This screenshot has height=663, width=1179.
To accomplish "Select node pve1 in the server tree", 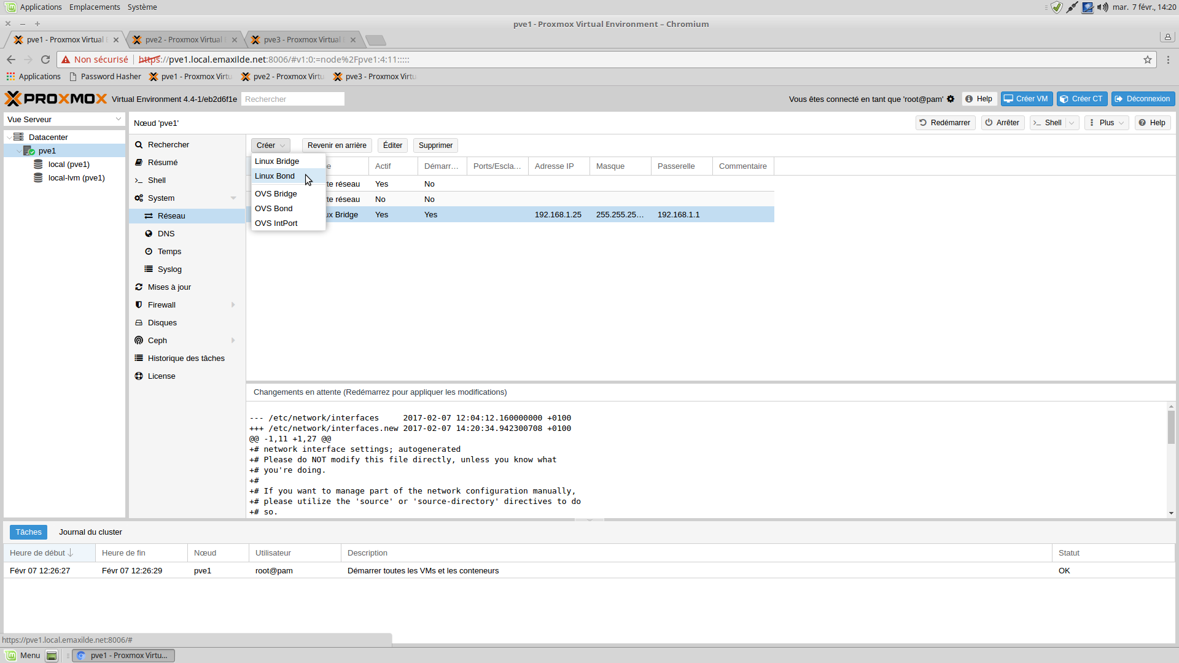I will (47, 151).
